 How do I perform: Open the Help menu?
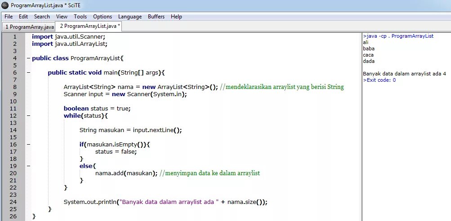point(176,17)
